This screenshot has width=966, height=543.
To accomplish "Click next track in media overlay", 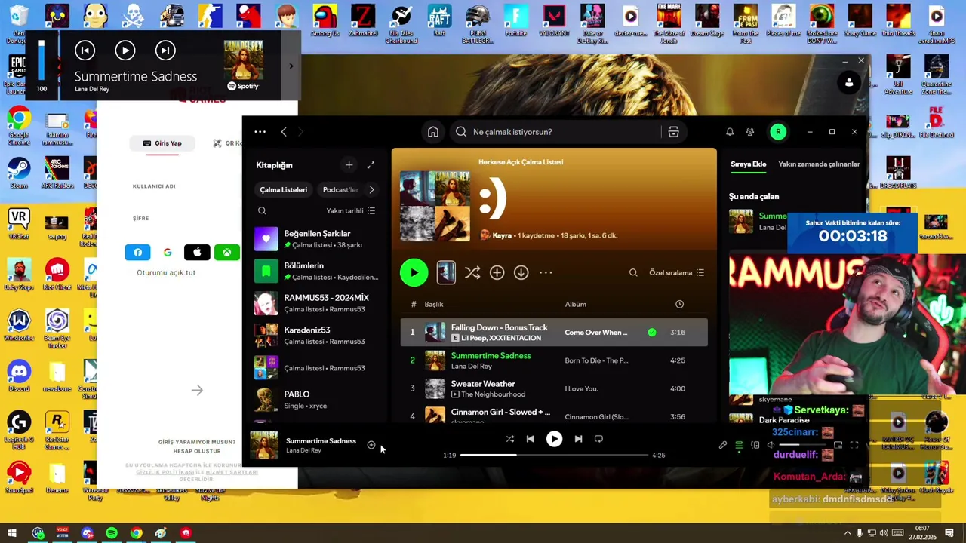I will (x=165, y=51).
